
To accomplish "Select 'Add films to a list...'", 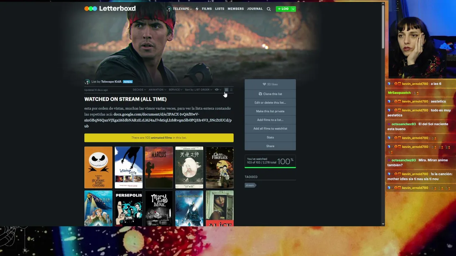I will [270, 120].
